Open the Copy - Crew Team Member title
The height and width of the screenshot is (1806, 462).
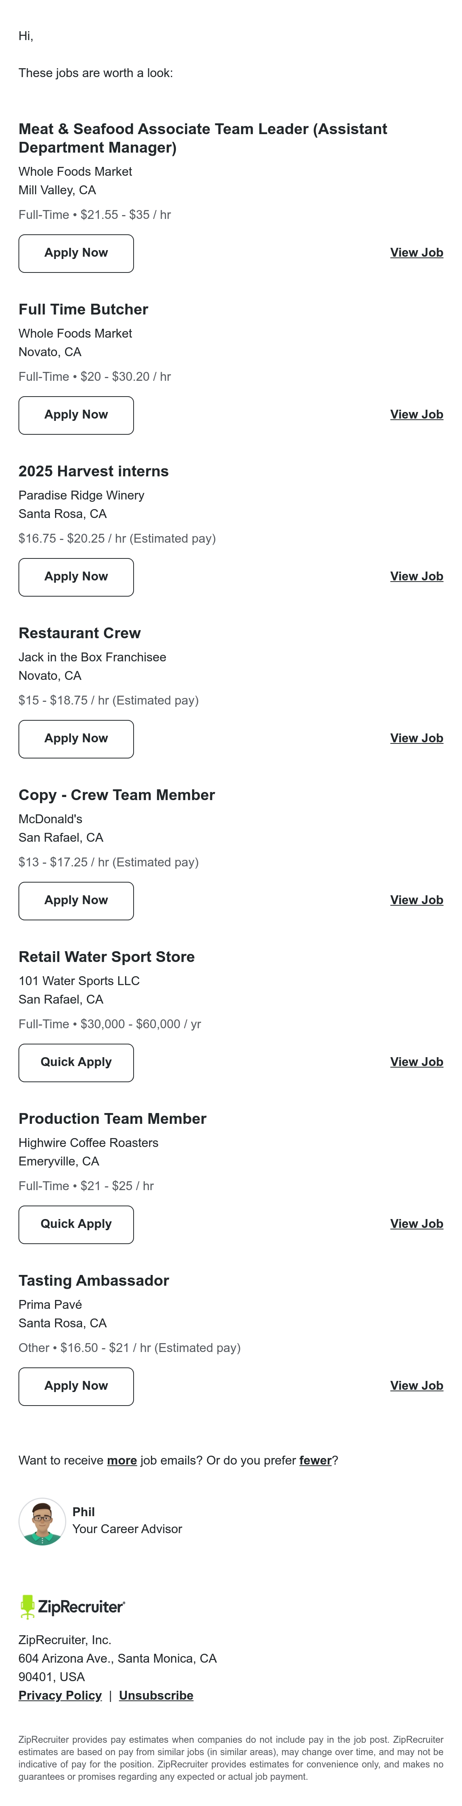[117, 795]
